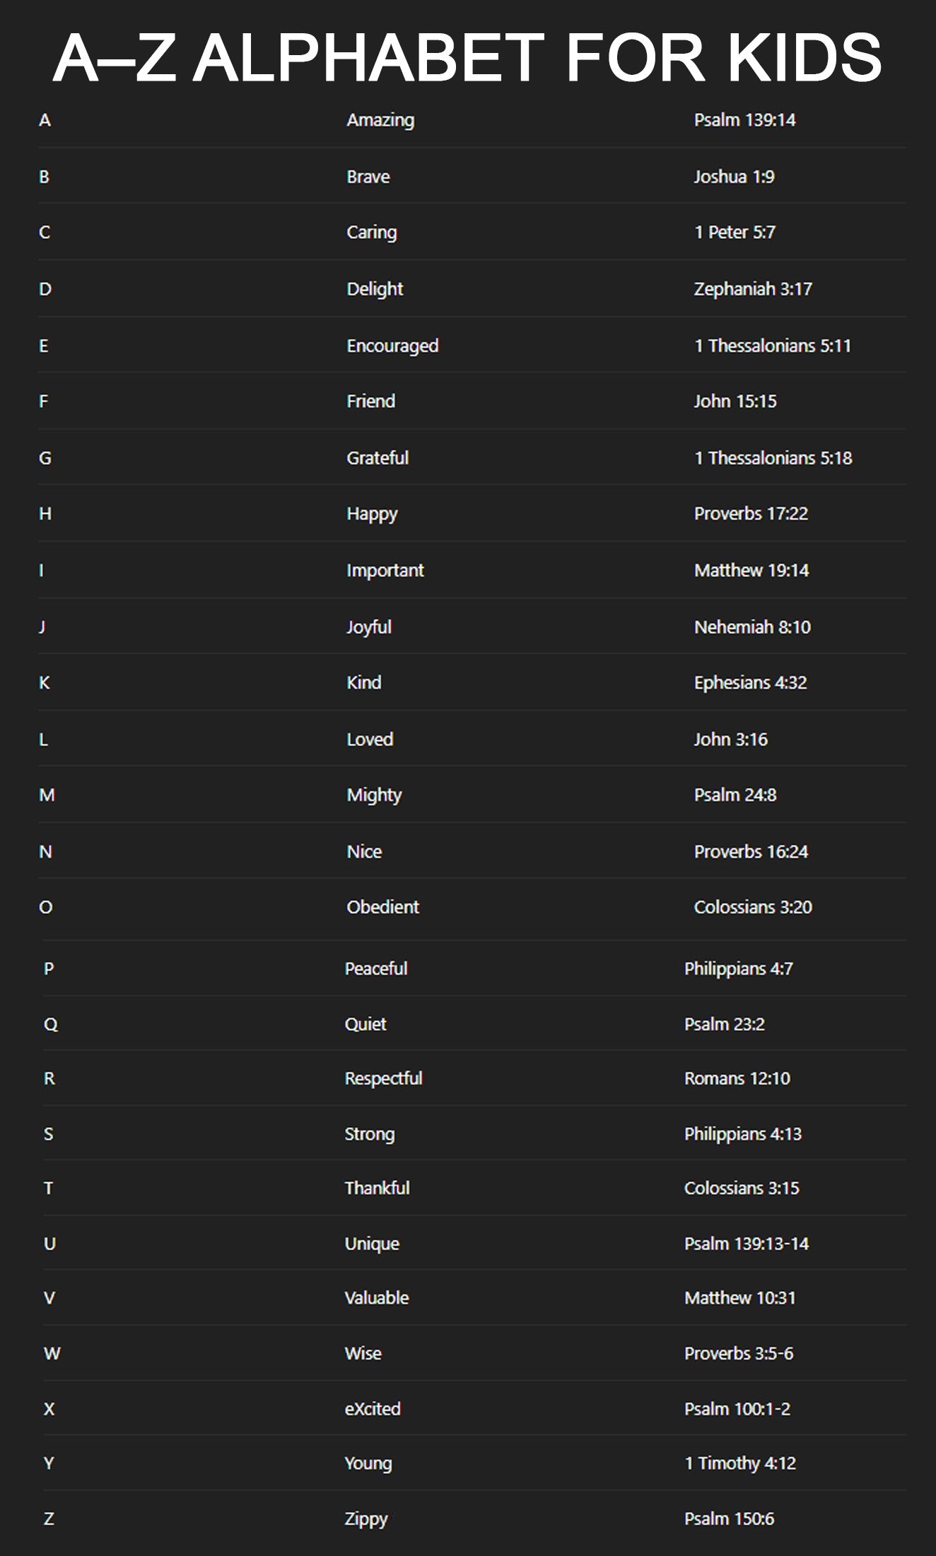Click the Zephaniah 3:17 reference
The image size is (936, 1556).
click(753, 289)
